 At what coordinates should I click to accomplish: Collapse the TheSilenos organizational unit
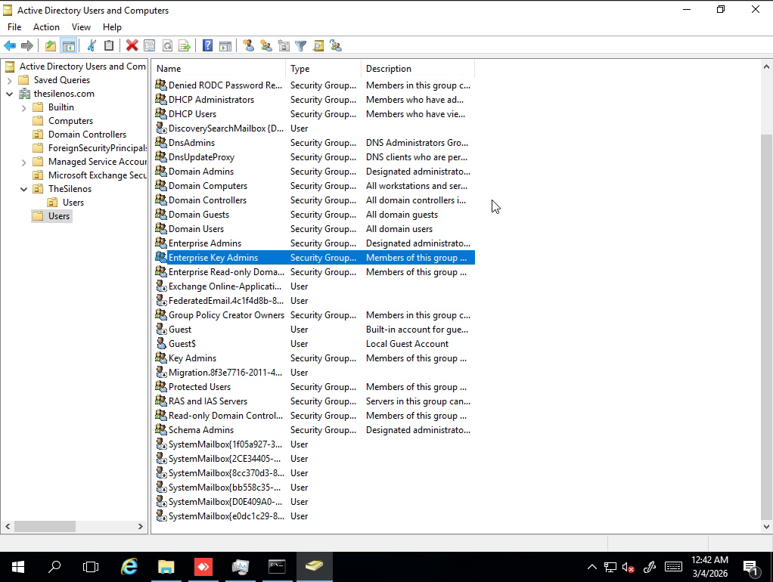(x=23, y=189)
